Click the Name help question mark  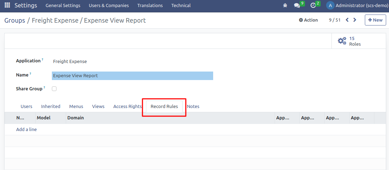click(x=31, y=74)
